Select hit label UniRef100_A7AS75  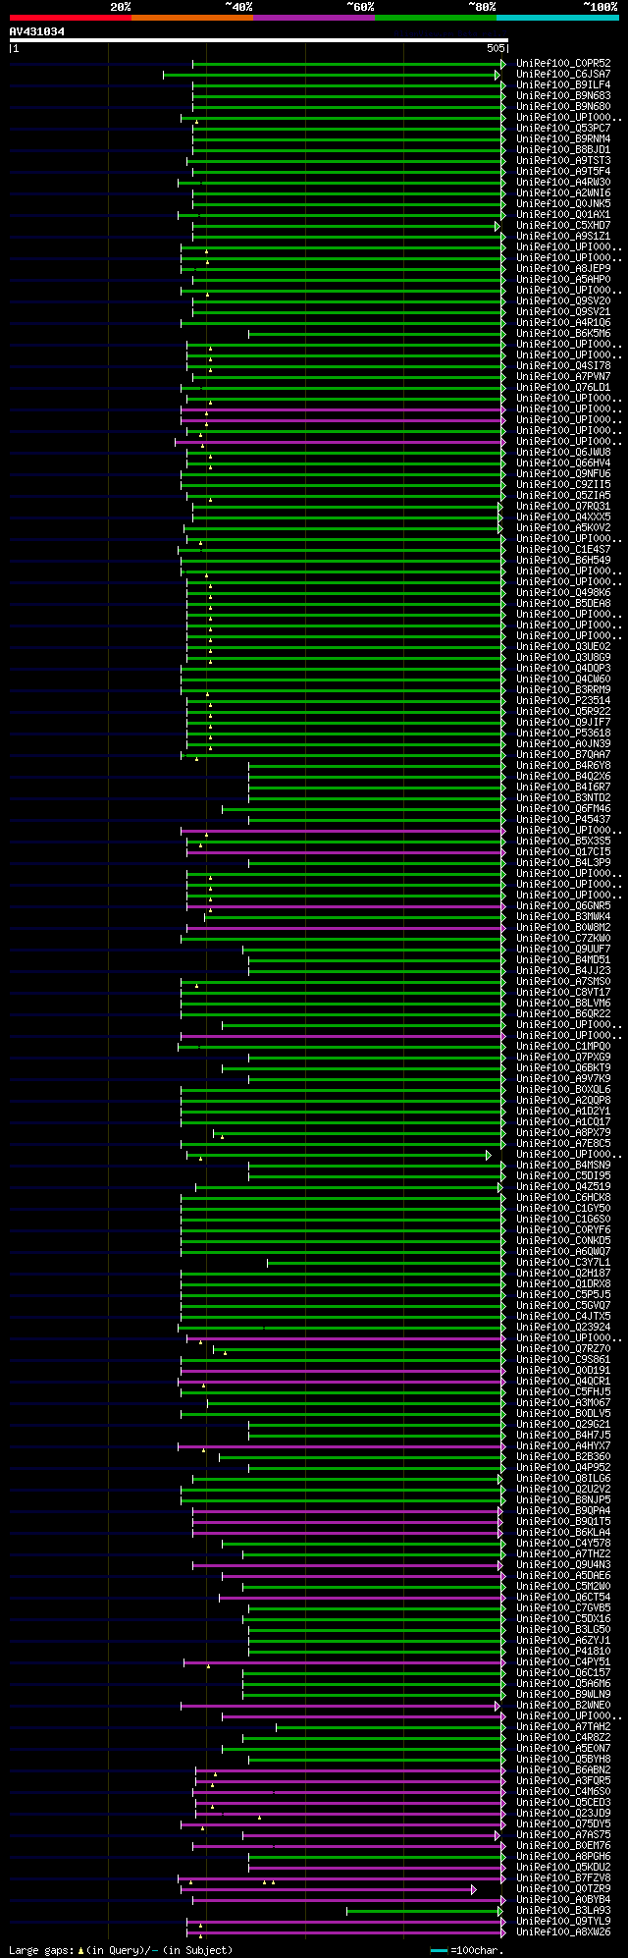point(563,1835)
